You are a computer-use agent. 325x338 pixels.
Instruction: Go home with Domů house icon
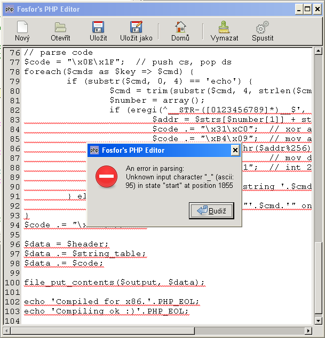pyautogui.click(x=180, y=27)
